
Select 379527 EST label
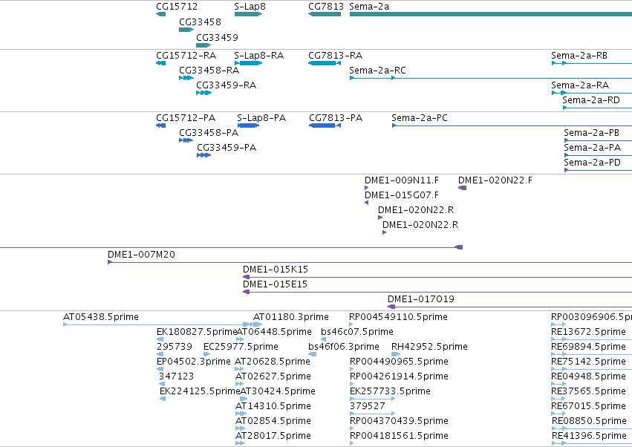coord(367,406)
